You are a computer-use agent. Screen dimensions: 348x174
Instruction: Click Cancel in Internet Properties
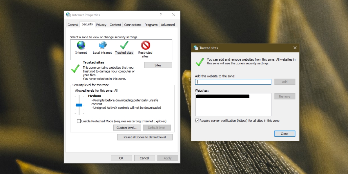(x=144, y=158)
